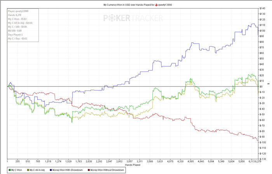Viewport: 272px width, 174px height.
Task: Select Money Won Without Showdown legend label
Action: click(x=107, y=170)
